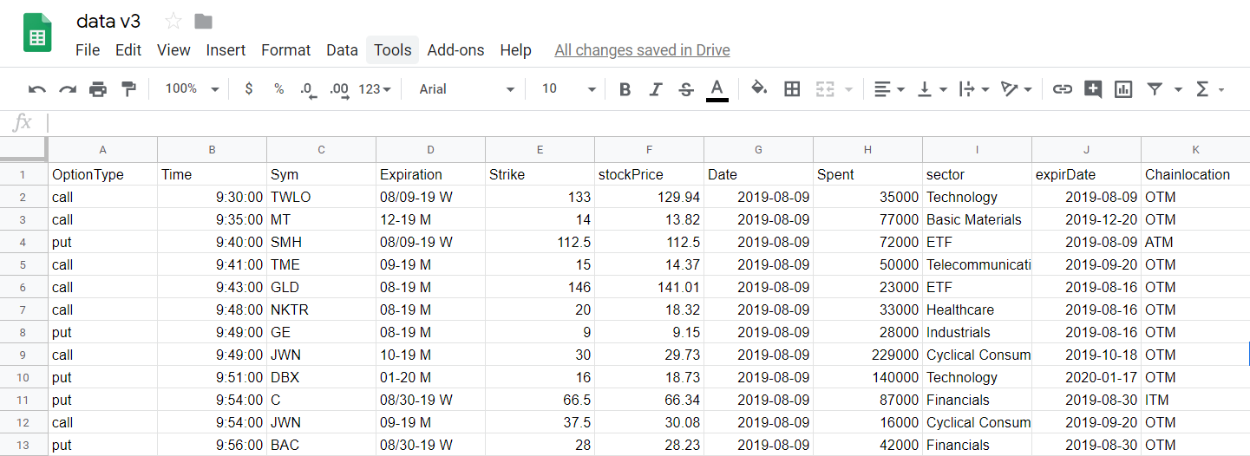Print the spreadsheet

pyautogui.click(x=98, y=88)
